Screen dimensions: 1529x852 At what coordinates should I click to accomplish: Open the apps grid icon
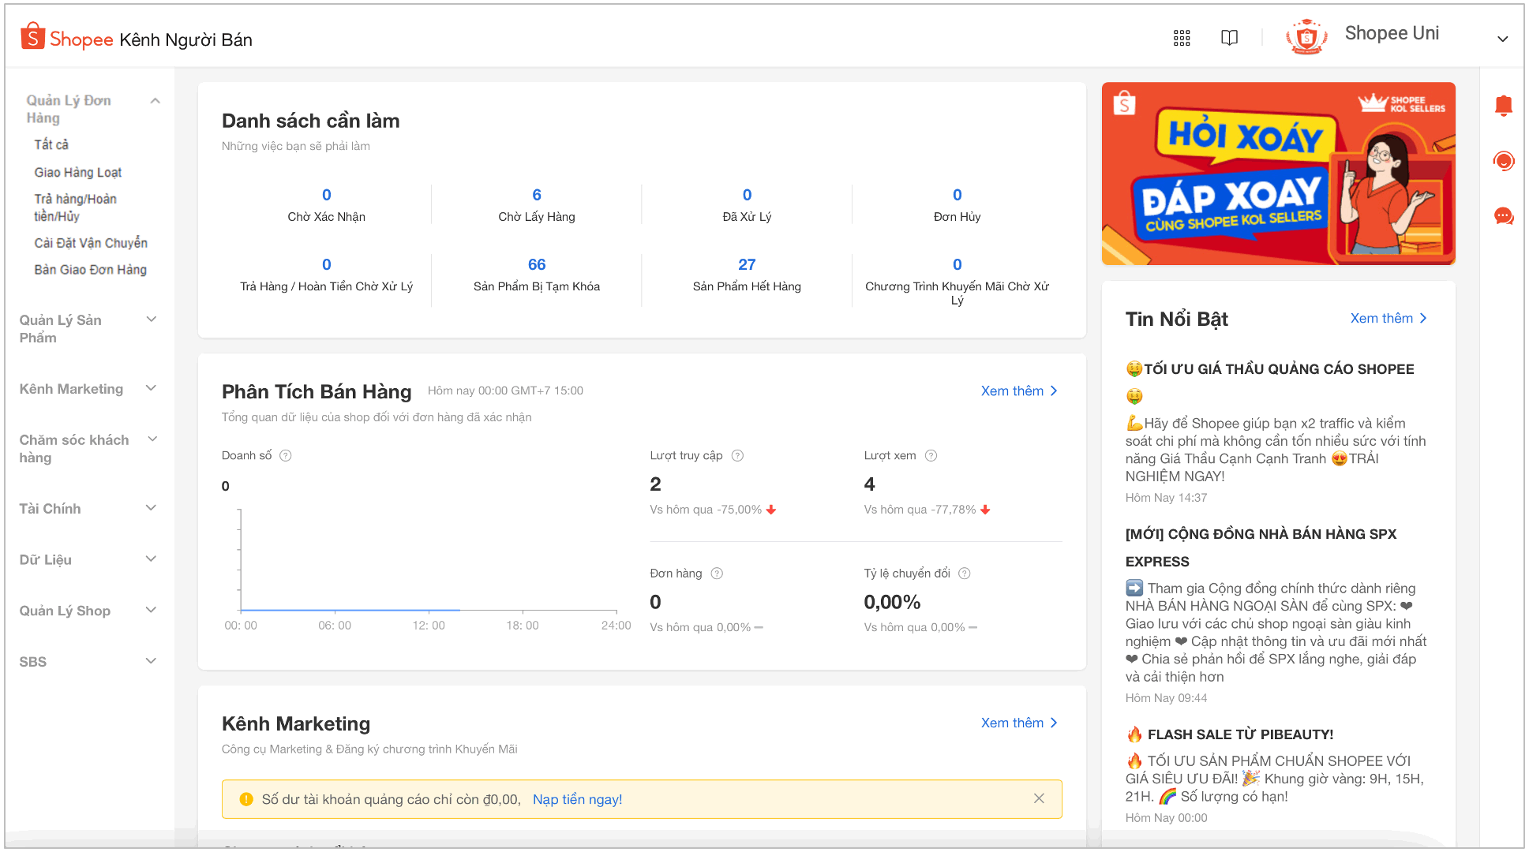coord(1181,38)
